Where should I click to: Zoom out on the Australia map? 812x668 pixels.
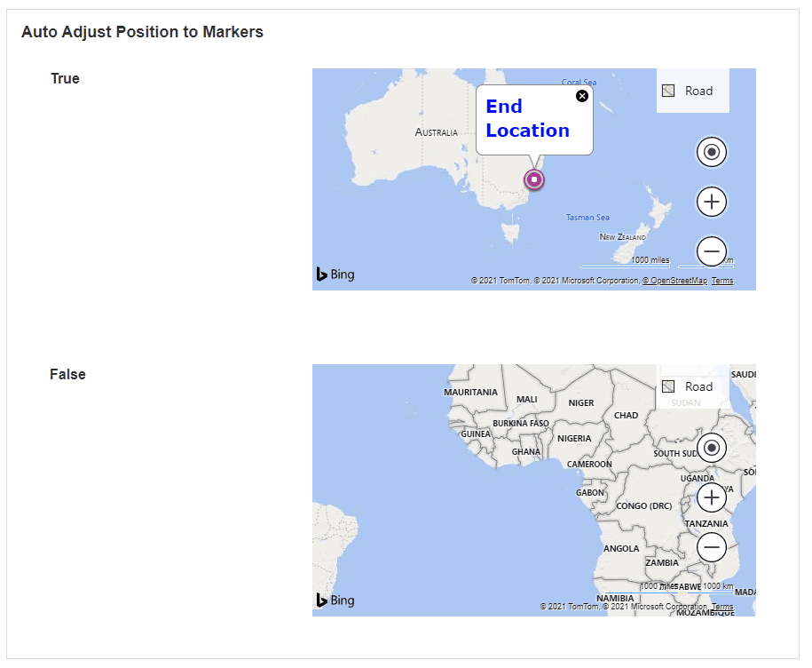711,251
